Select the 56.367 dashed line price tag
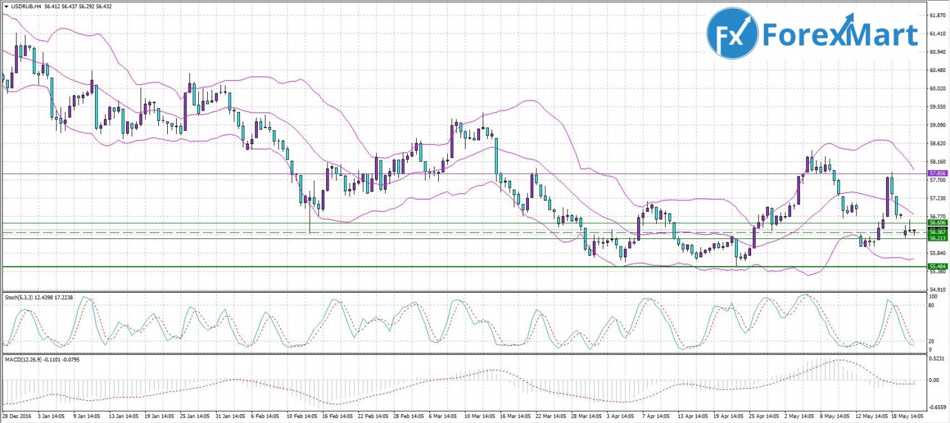 [x=937, y=232]
